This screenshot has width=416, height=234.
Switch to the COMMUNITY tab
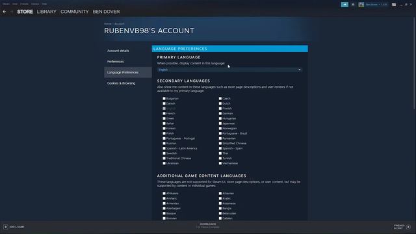(x=75, y=12)
